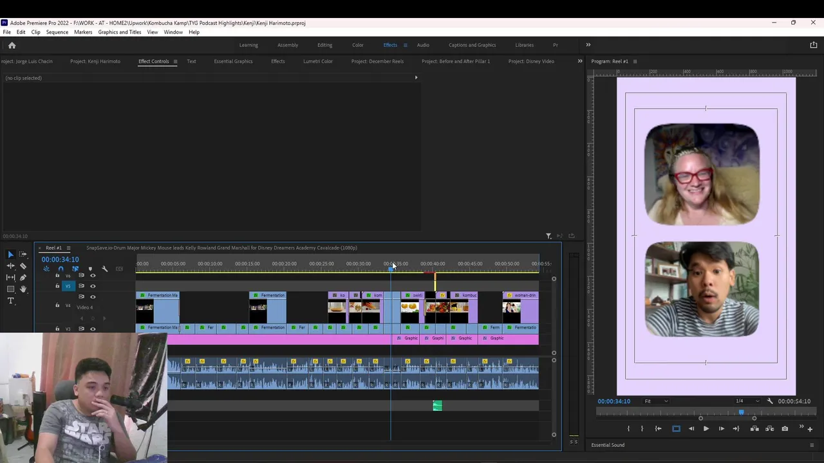Toggle V6 track lock
Image resolution: width=824 pixels, height=463 pixels.
[x=57, y=275]
